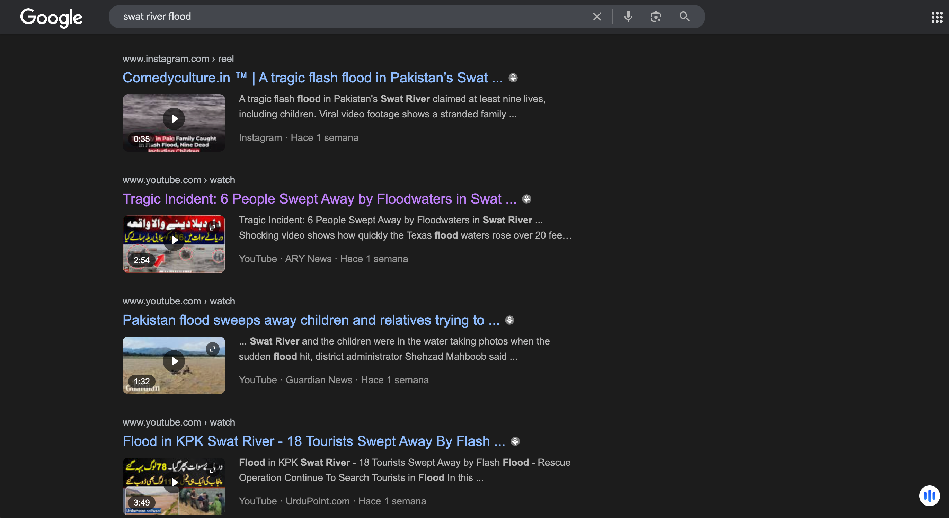The height and width of the screenshot is (518, 949).
Task: Click snippet 'Operation Continue To Search Tourists'
Action: tap(322, 478)
